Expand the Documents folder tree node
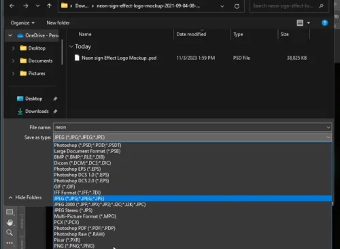Viewport: 340px width, 249px height. pos(13,61)
